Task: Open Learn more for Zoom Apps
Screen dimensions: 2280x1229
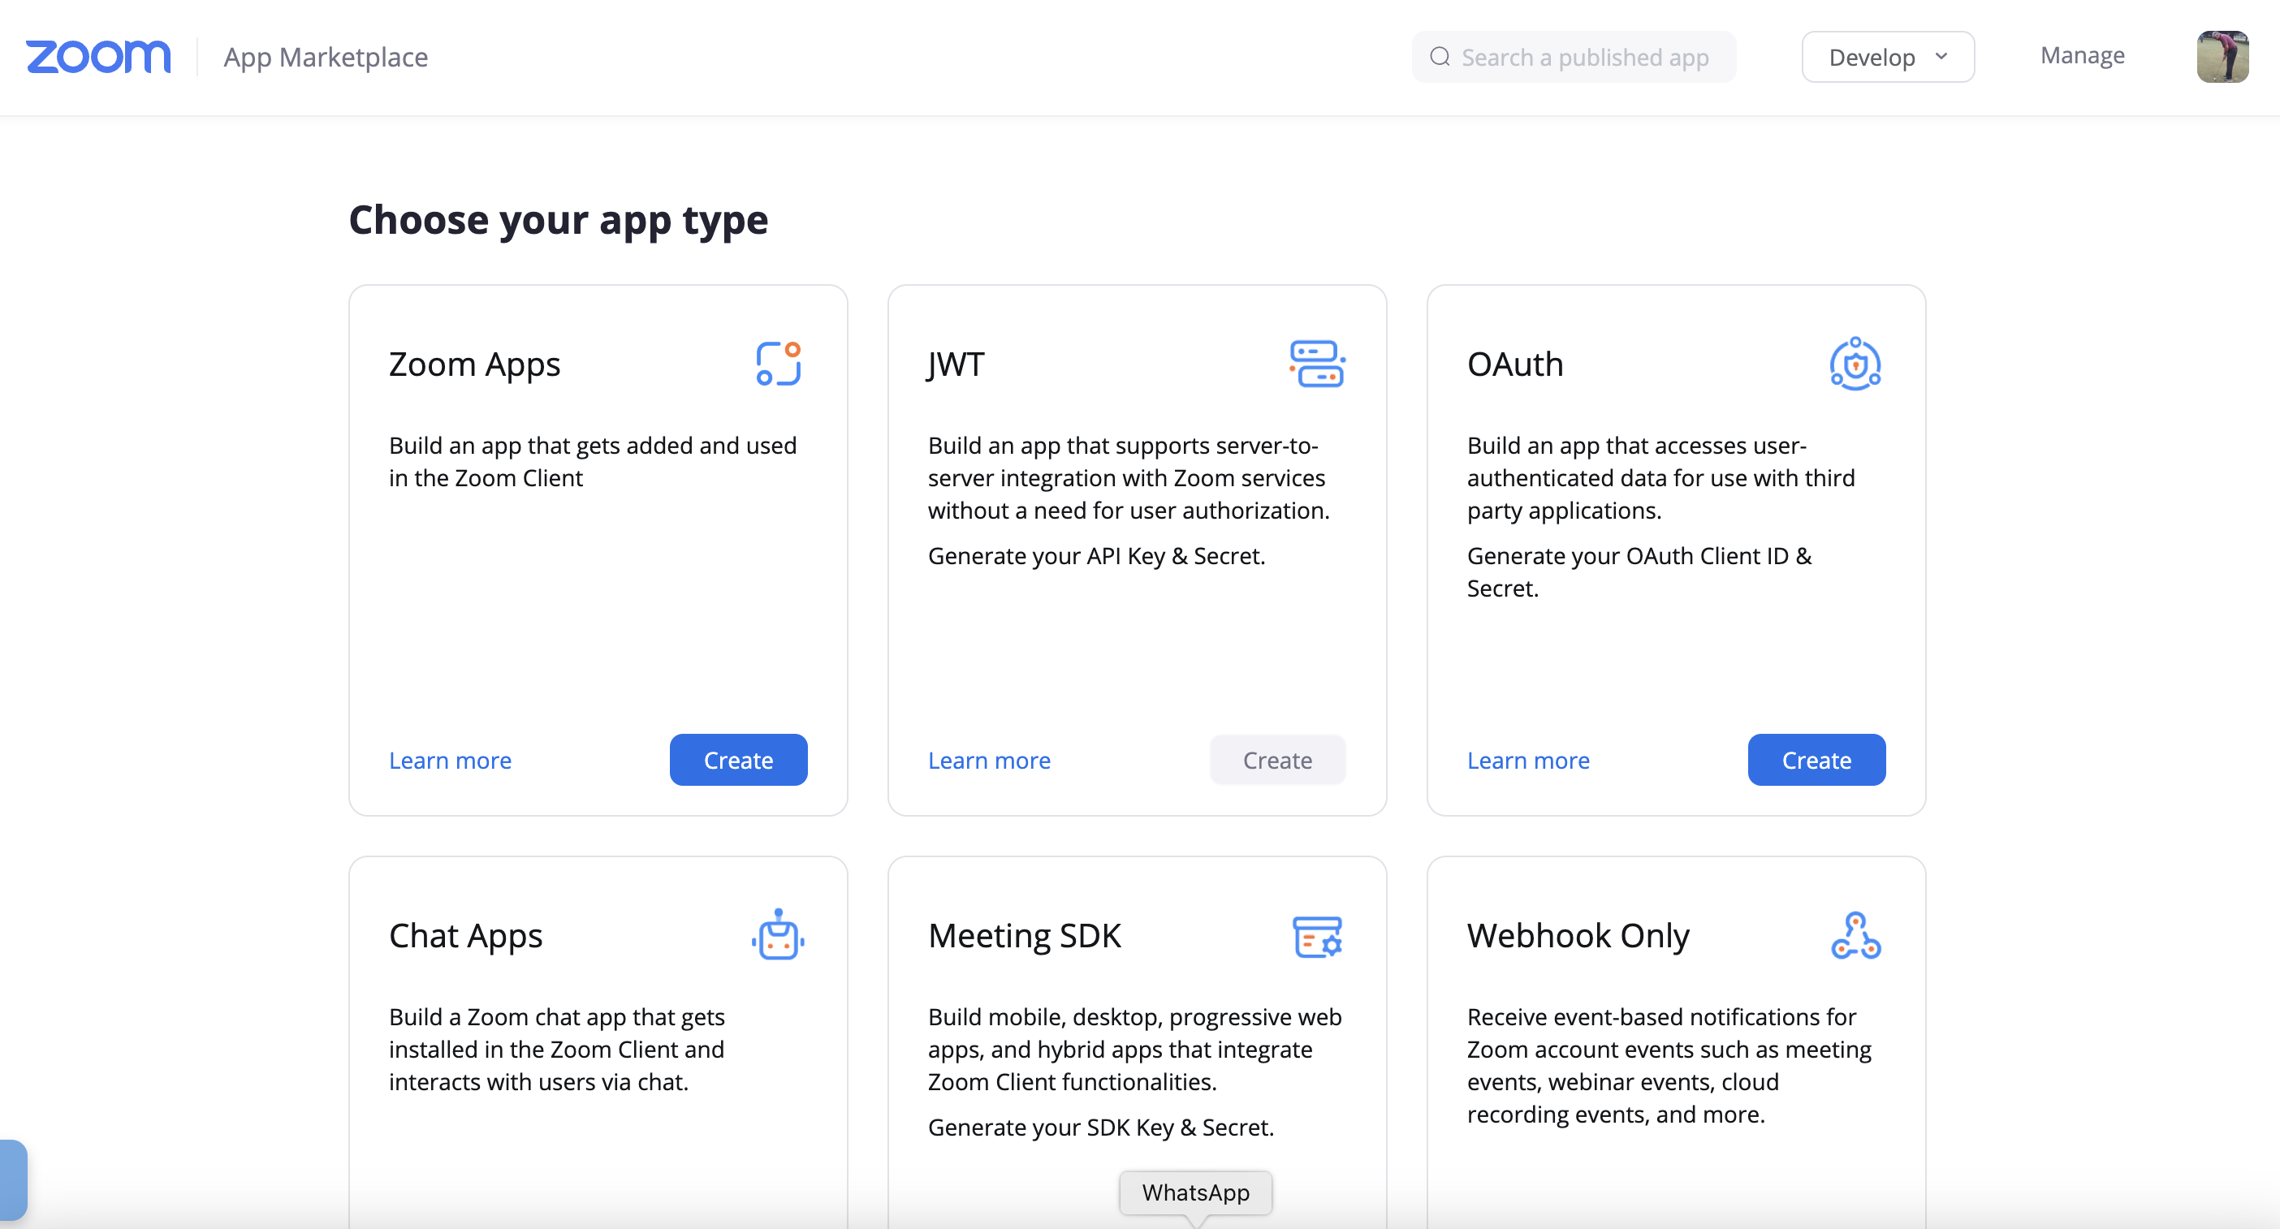Action: [451, 760]
